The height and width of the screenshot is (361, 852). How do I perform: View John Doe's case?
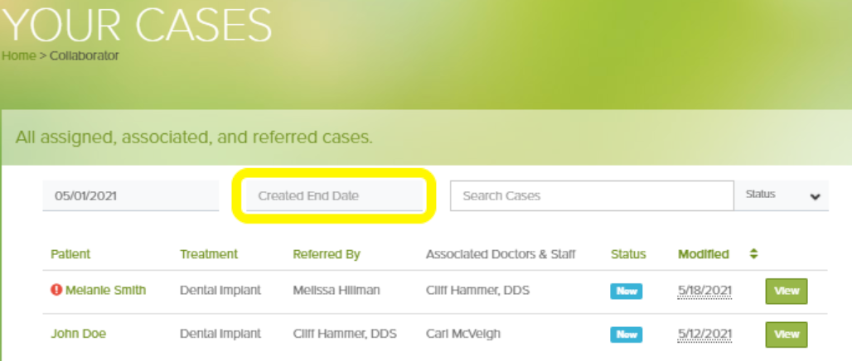786,335
